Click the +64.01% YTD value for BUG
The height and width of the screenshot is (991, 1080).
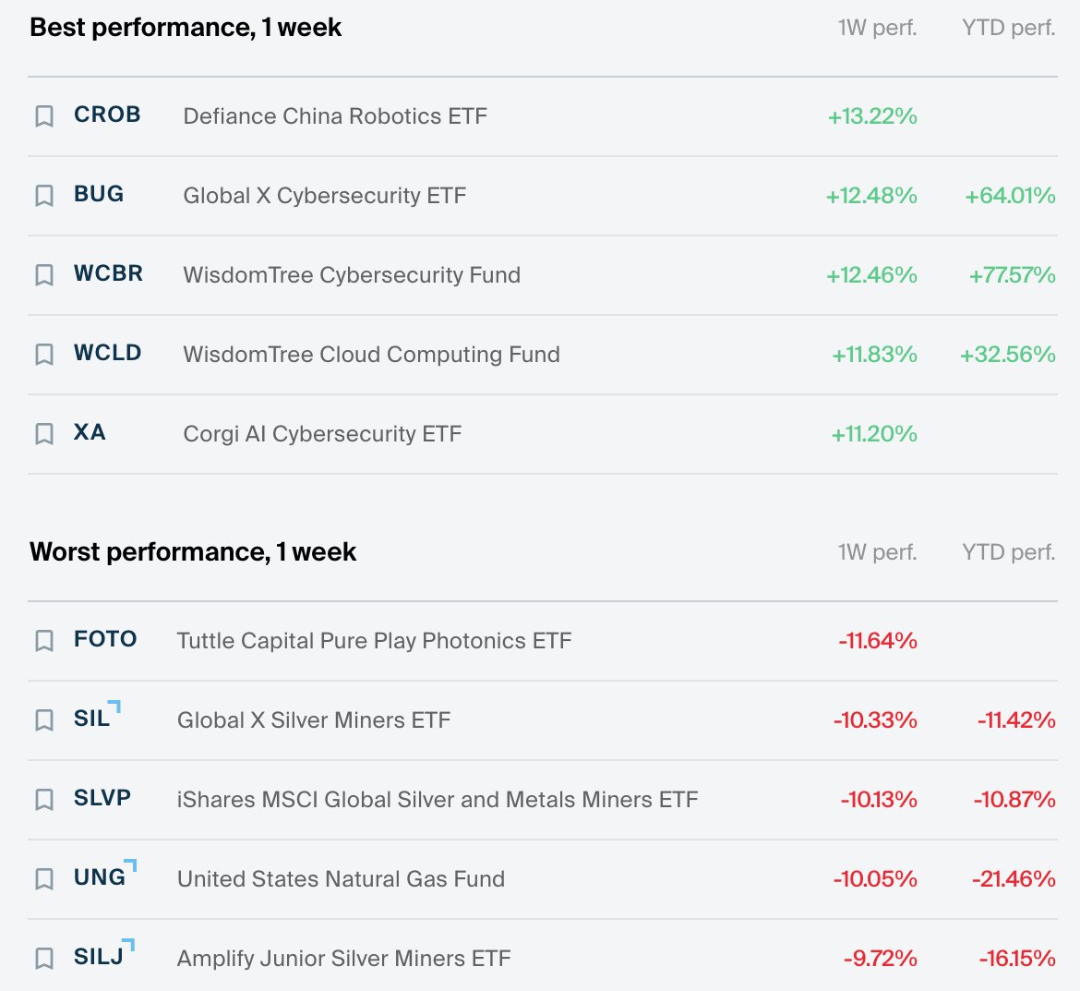[x=1010, y=195]
